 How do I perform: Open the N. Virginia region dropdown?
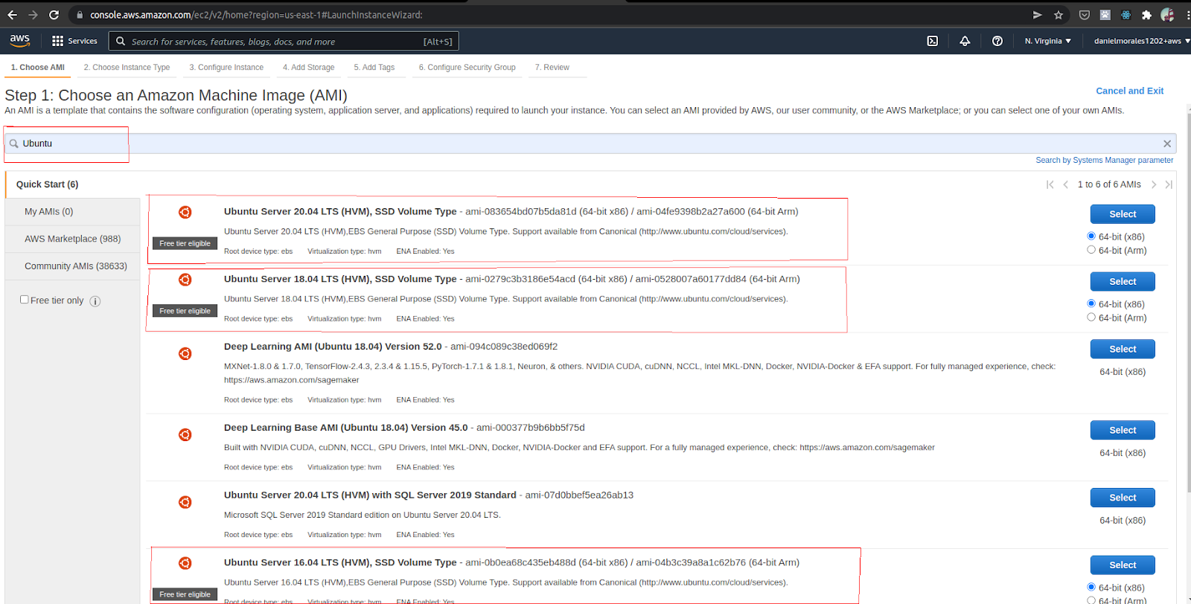(1047, 41)
